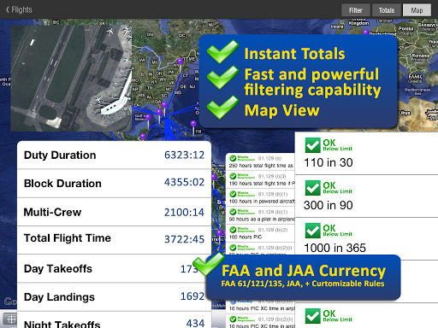
Task: Click the FAA and JAA Currency banner
Action: 303,277
